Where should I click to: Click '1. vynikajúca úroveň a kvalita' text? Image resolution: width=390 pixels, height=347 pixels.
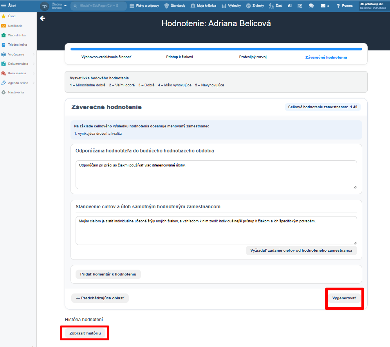[x=98, y=134]
